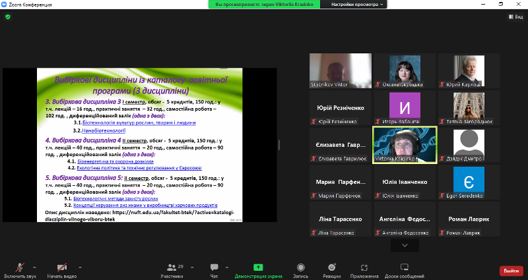Select Оксана Скроцька video tile
This screenshot has height=280, width=528.
(405, 71)
